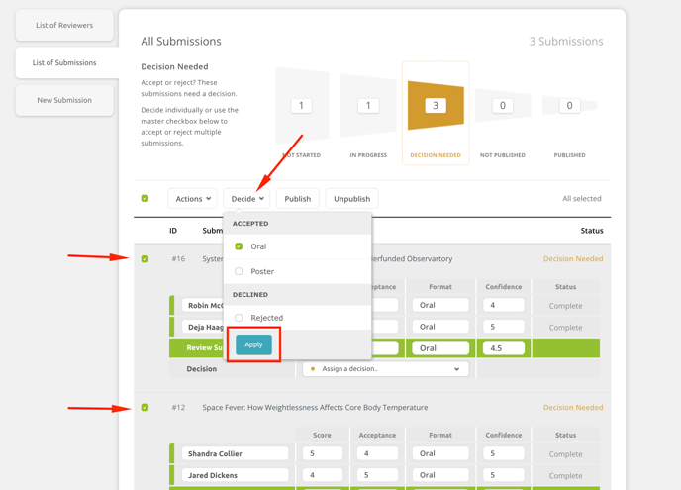Deselect submission #12 checkbox
Image resolution: width=681 pixels, height=490 pixels.
click(145, 407)
